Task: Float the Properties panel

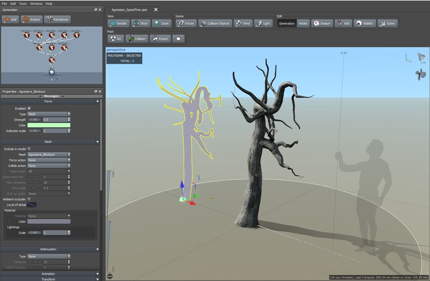Action: [96, 91]
